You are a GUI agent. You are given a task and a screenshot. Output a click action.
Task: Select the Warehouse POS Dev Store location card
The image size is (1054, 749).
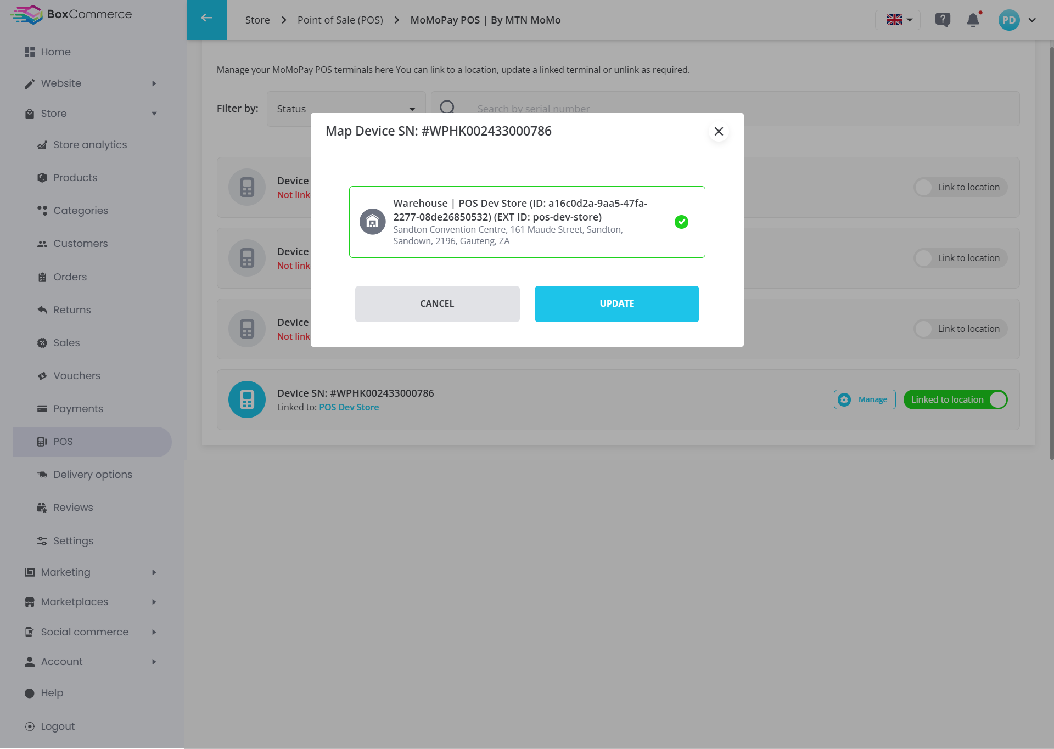click(x=527, y=222)
